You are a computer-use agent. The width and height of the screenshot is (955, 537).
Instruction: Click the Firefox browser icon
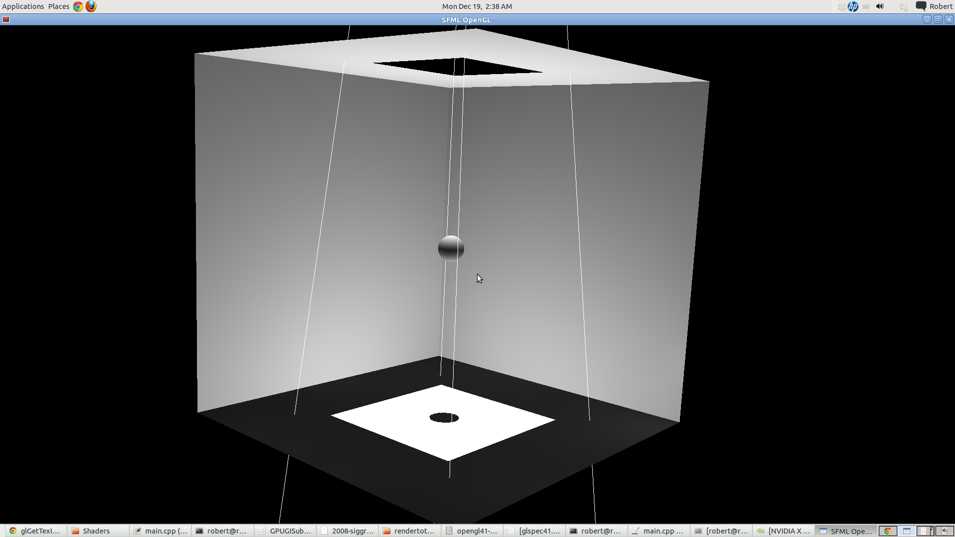tap(91, 6)
